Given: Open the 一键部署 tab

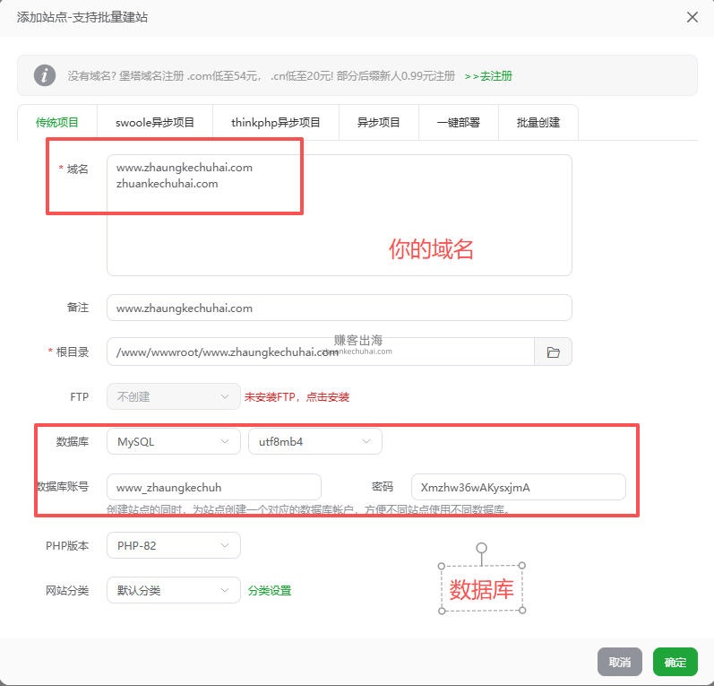Looking at the screenshot, I should tap(458, 123).
